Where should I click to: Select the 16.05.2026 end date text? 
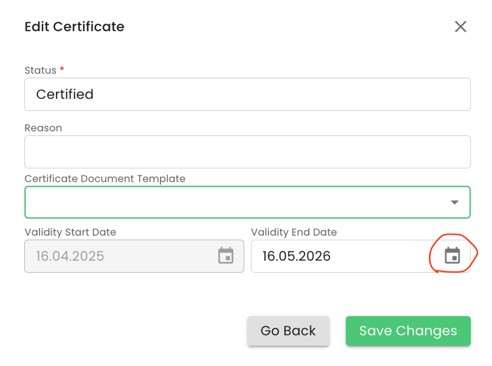coord(296,256)
